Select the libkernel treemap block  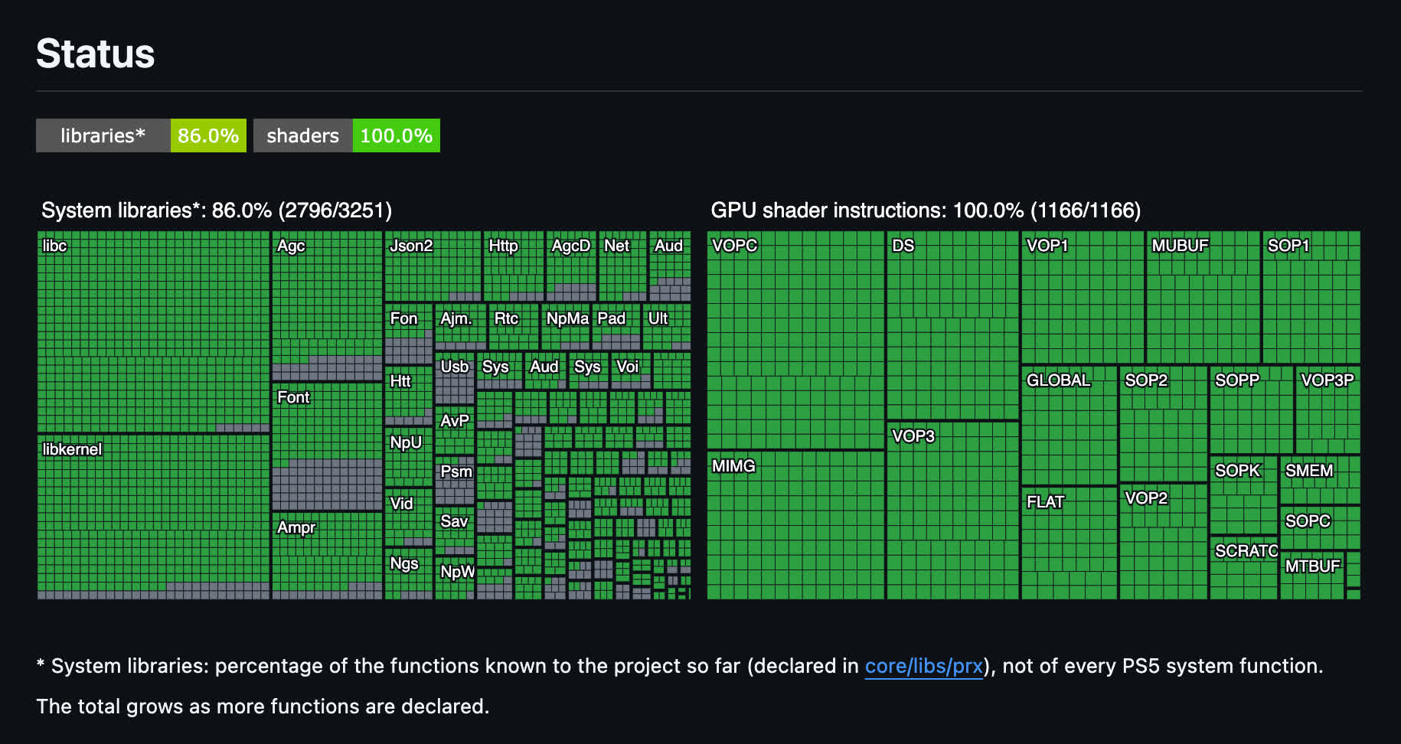coord(153,517)
